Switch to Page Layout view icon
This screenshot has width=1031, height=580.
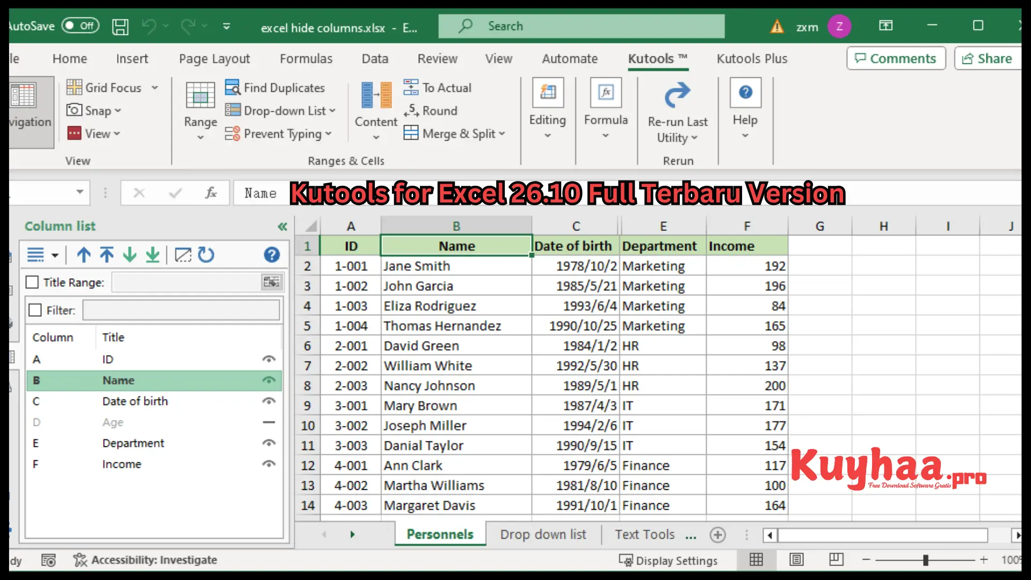pos(796,560)
